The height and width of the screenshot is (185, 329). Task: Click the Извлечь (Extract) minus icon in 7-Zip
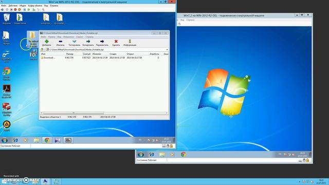61,42
